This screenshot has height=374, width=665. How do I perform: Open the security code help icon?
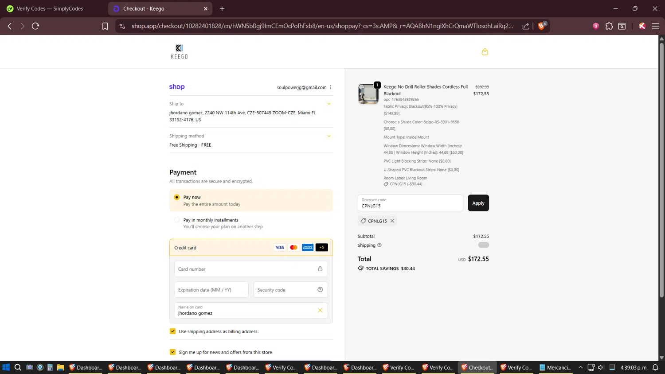click(x=320, y=290)
